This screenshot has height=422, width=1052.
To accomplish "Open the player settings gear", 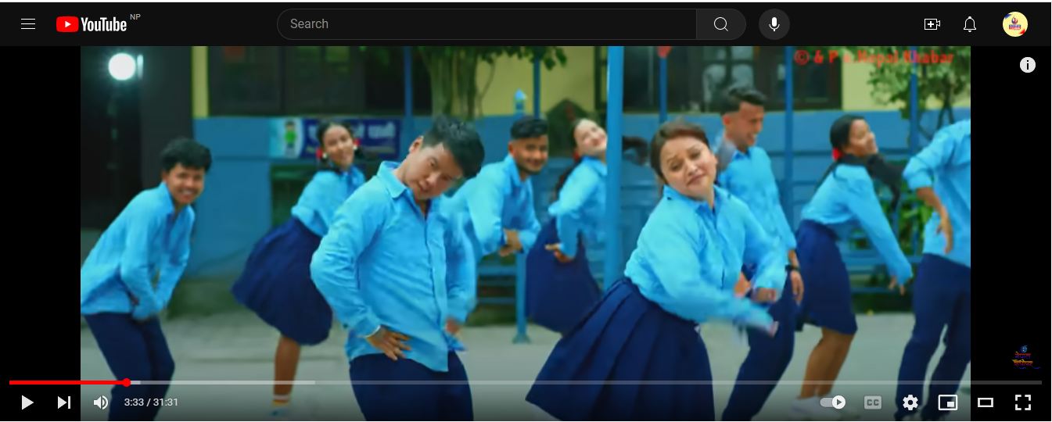I will click(910, 402).
